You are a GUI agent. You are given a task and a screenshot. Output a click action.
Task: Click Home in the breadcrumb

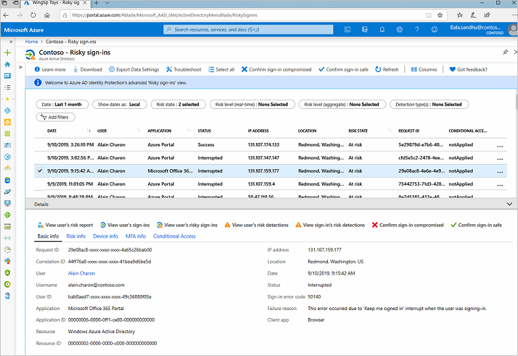click(31, 41)
